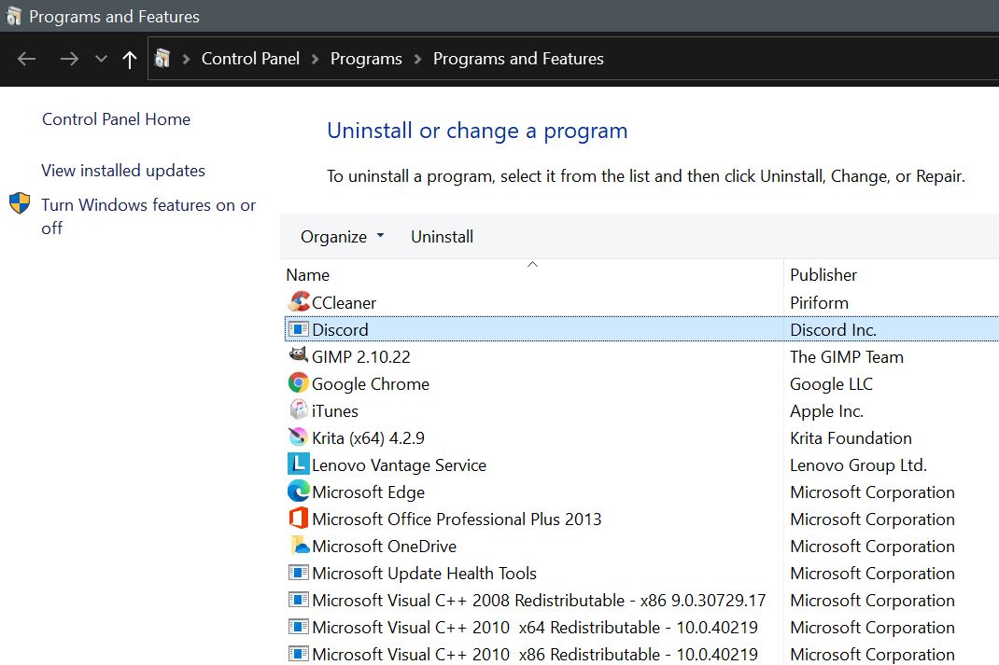The height and width of the screenshot is (665, 999).
Task: Click the Lenovo Group Ltd. publisher cell
Action: [x=858, y=465]
